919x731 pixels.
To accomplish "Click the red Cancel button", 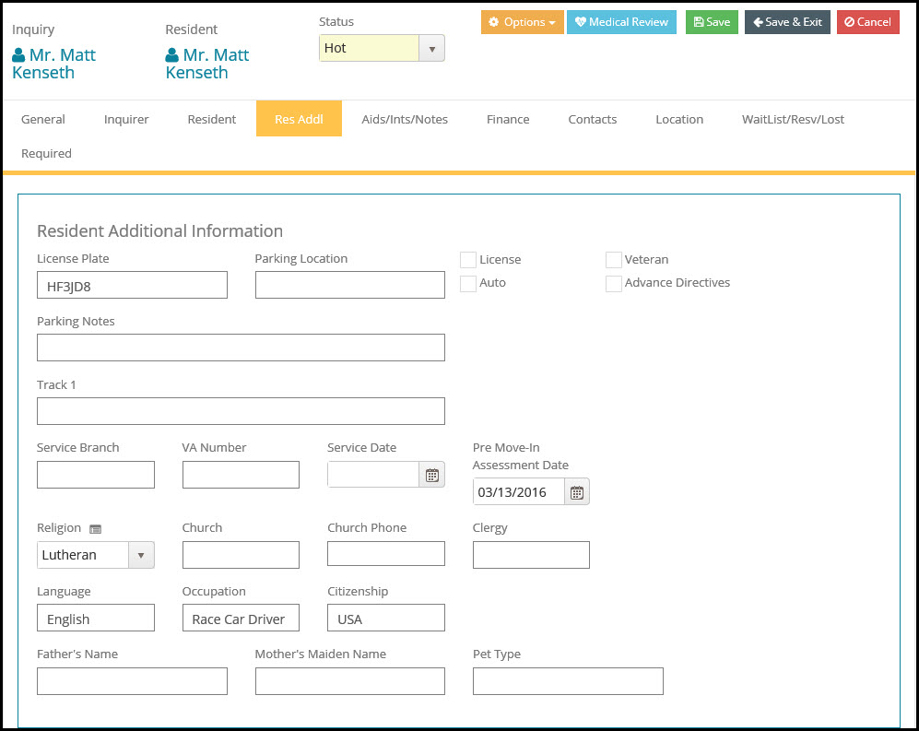I will pos(867,22).
